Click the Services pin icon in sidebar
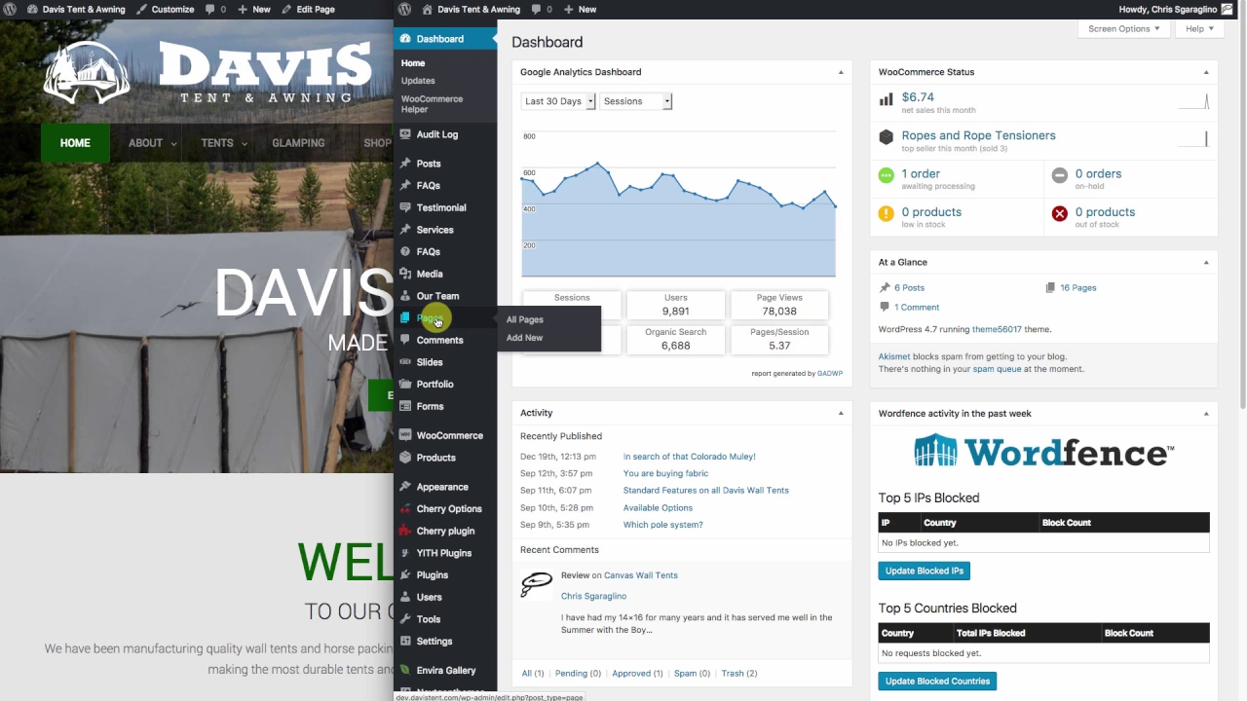The height and width of the screenshot is (701, 1247). 405,230
